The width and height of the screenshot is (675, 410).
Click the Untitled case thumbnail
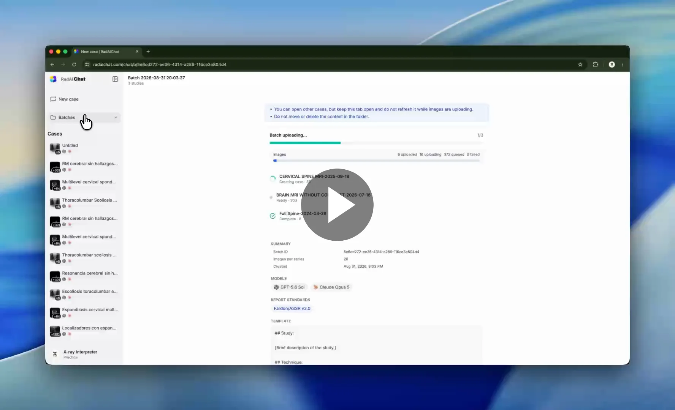click(x=55, y=148)
